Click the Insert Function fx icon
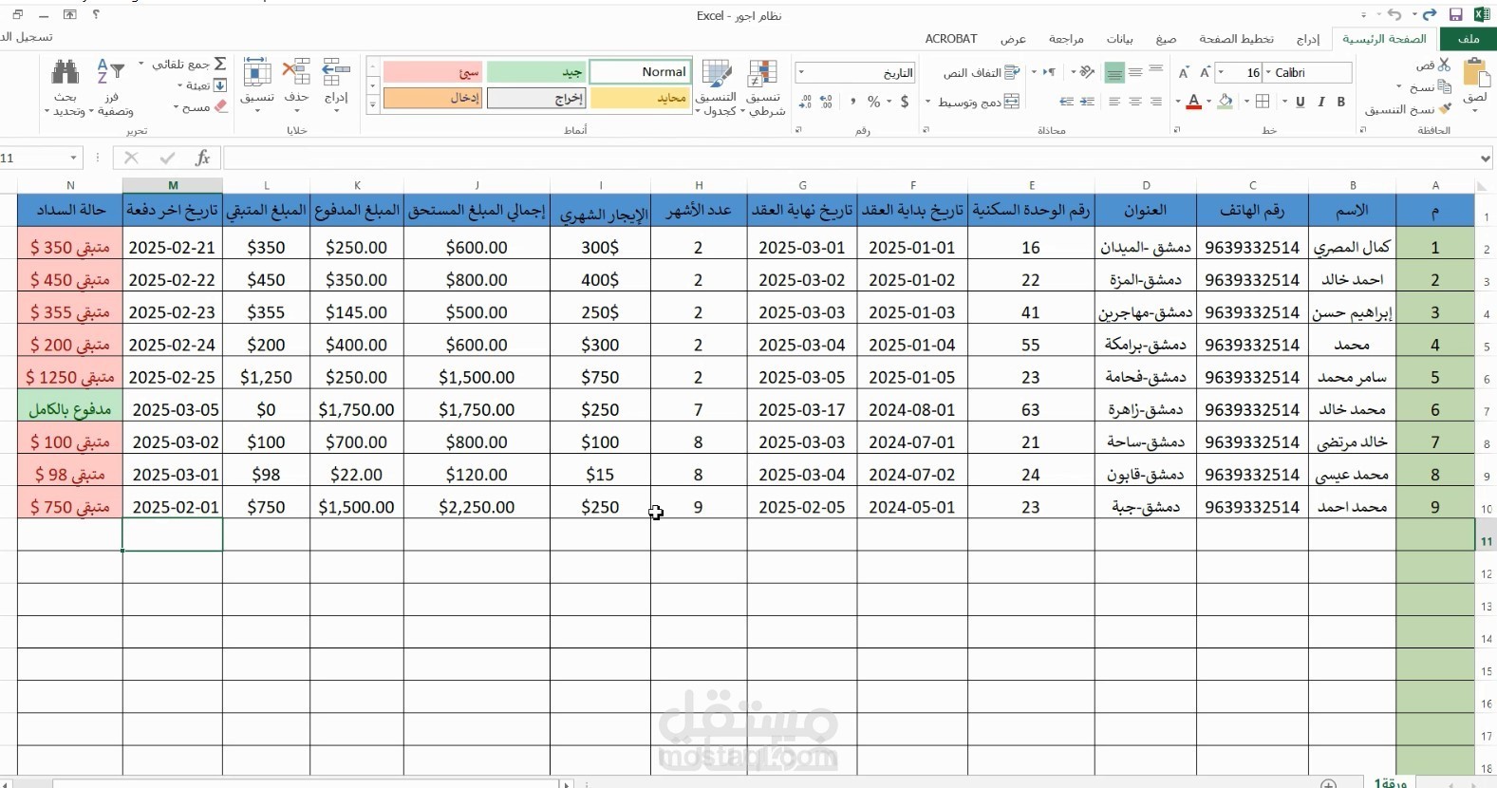The height and width of the screenshot is (788, 1497). pyautogui.click(x=202, y=158)
